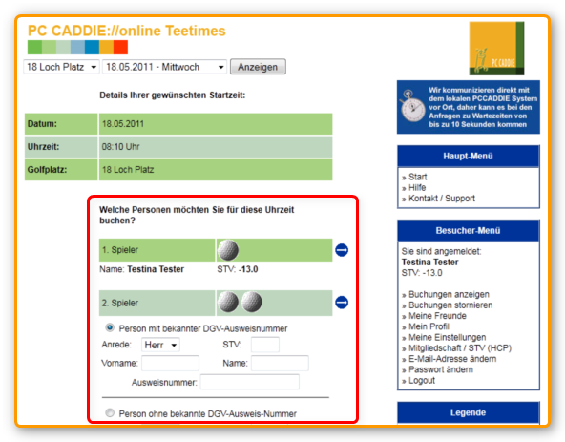Select Person mit bekannter DGV-Ausweisnummer option
This screenshot has height=442, width=565.
[x=110, y=327]
